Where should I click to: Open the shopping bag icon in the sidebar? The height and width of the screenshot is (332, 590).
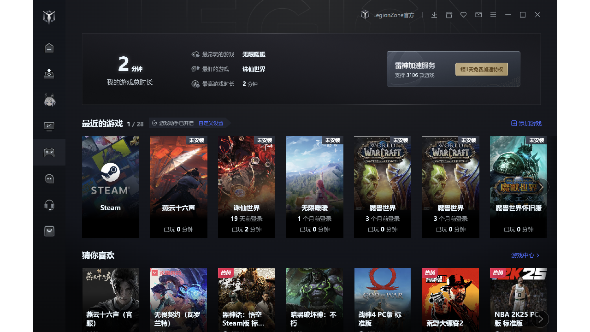[49, 231]
